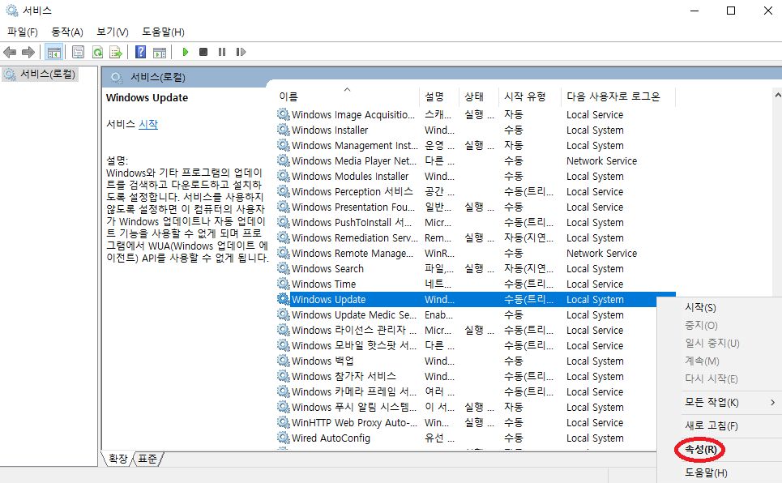Sort by 다음 사용자로 로그온 column header
Screen dimensions: 782x483
tap(618, 96)
